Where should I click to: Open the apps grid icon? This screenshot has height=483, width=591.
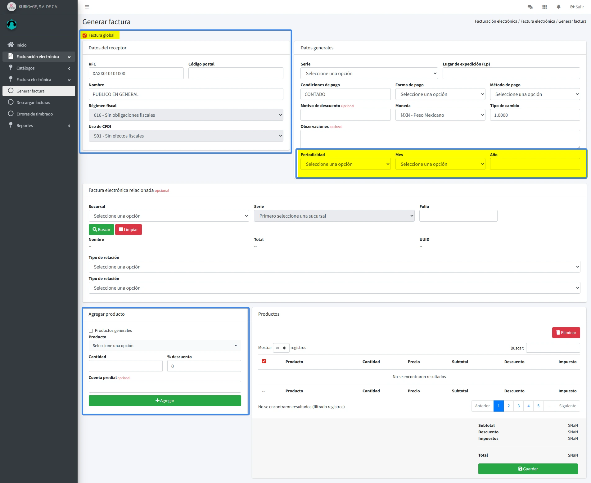(x=544, y=7)
